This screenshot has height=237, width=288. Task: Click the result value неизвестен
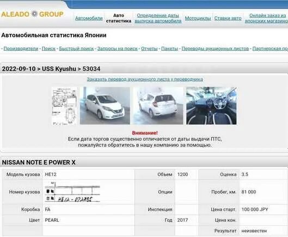[x=254, y=231]
